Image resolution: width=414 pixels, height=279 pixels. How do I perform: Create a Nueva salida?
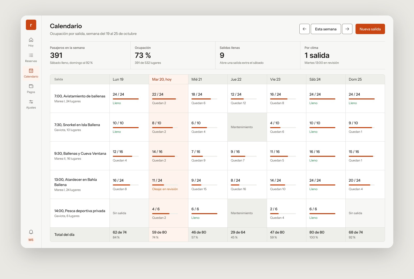tap(370, 29)
